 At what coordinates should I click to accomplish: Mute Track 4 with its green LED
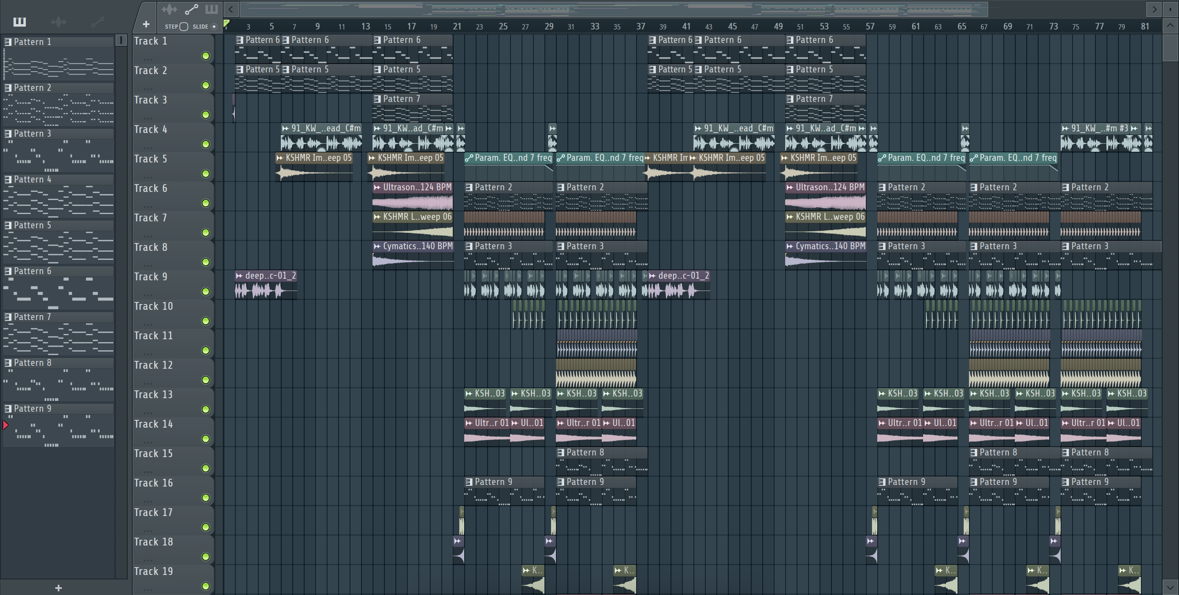click(x=206, y=144)
